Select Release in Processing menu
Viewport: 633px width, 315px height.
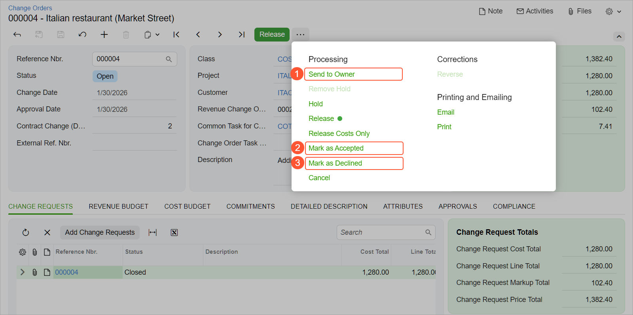coord(321,119)
